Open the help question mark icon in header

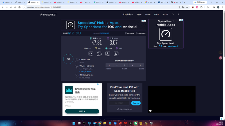click(x=173, y=15)
